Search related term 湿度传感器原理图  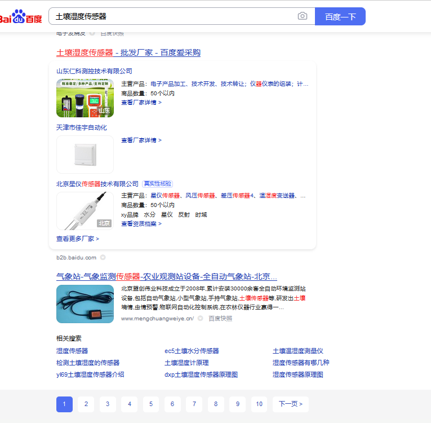pyautogui.click(x=297, y=374)
